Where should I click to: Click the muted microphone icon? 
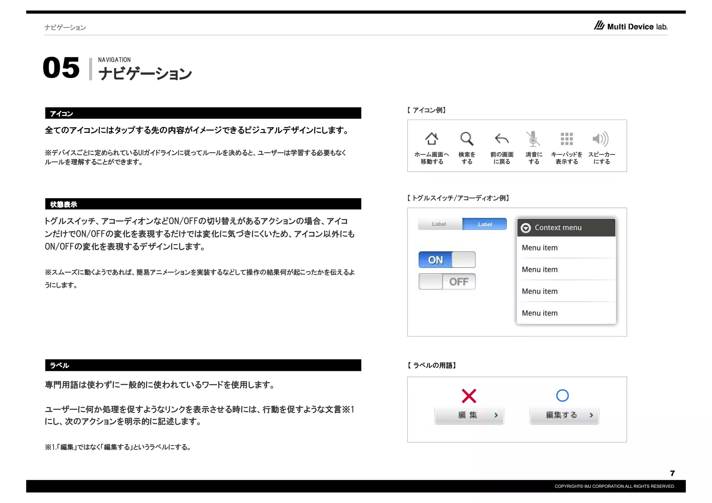[533, 139]
